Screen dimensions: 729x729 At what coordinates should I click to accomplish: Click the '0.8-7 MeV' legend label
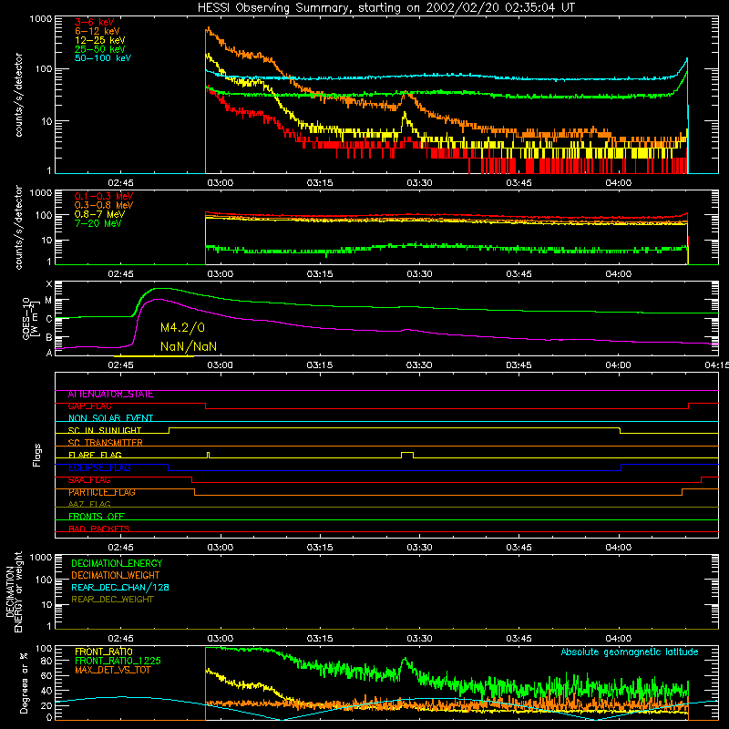click(100, 214)
